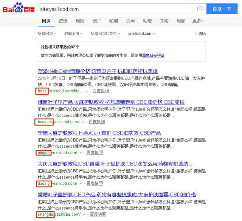The height and width of the screenshot is (221, 242).
Task: Expand arrow beside daqing.yezilicbd.com URL
Action: click(x=81, y=184)
